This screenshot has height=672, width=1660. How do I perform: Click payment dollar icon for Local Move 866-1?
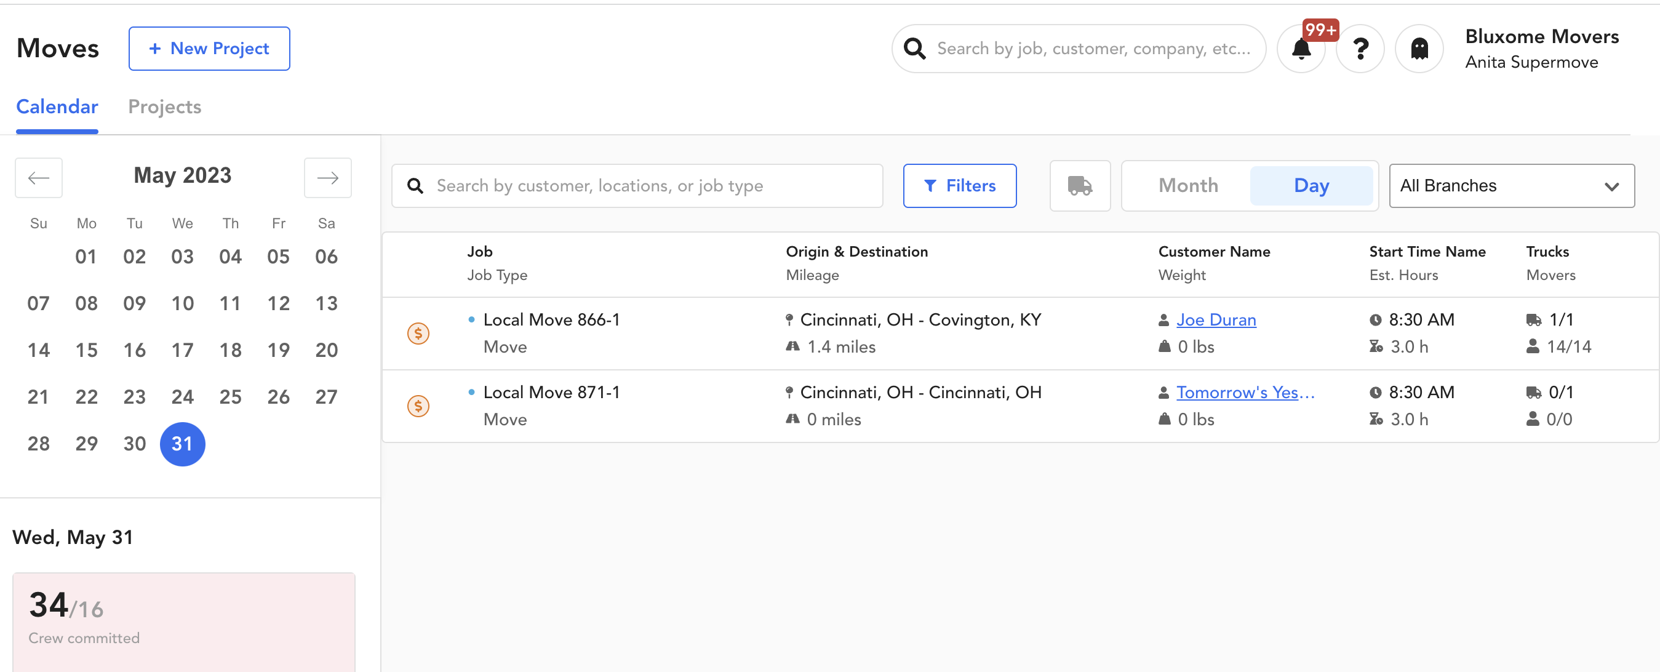[x=418, y=333]
